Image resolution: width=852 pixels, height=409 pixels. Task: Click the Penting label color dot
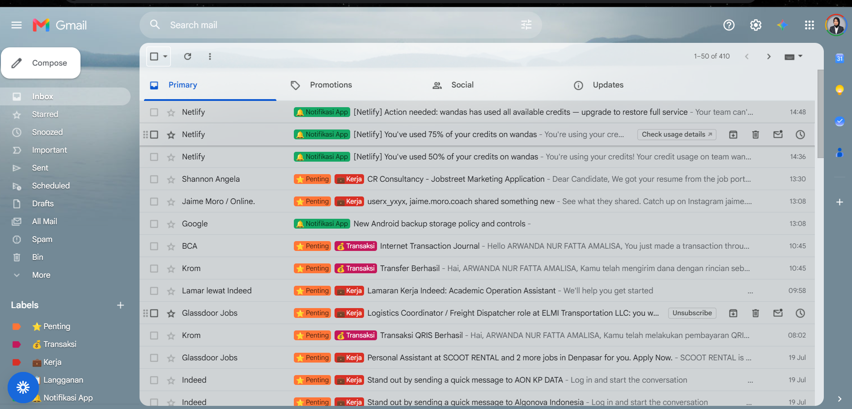click(17, 326)
